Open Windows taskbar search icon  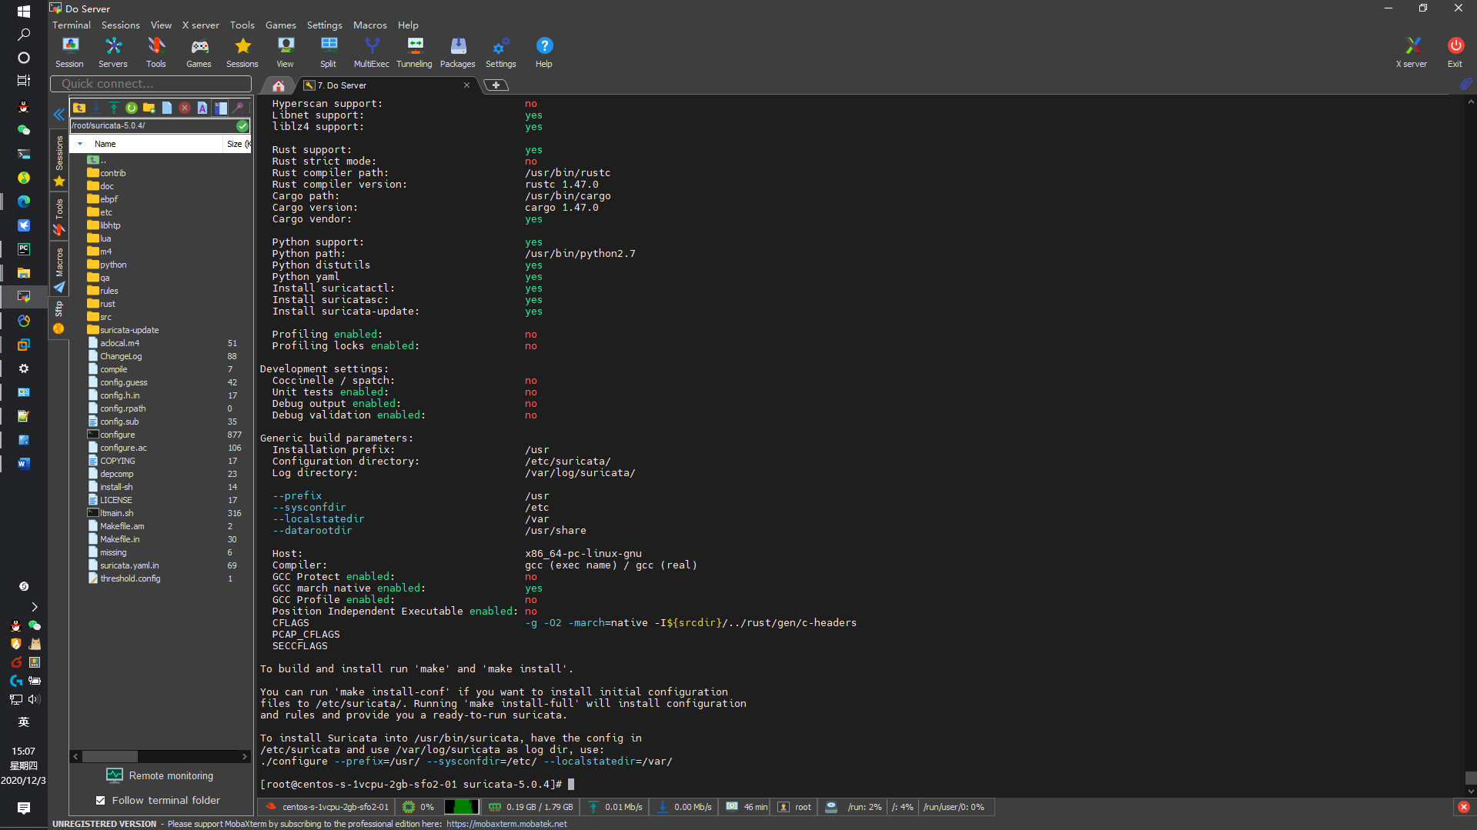point(23,35)
